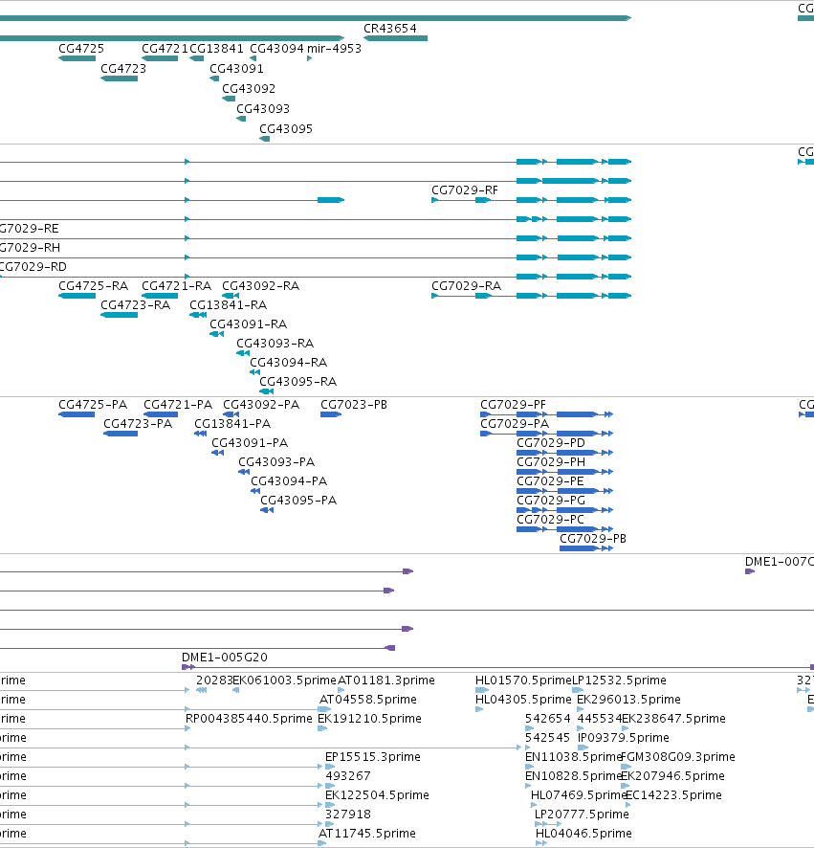The image size is (814, 848).
Task: Click the CG43092-RA transcript label
Action: 260,286
